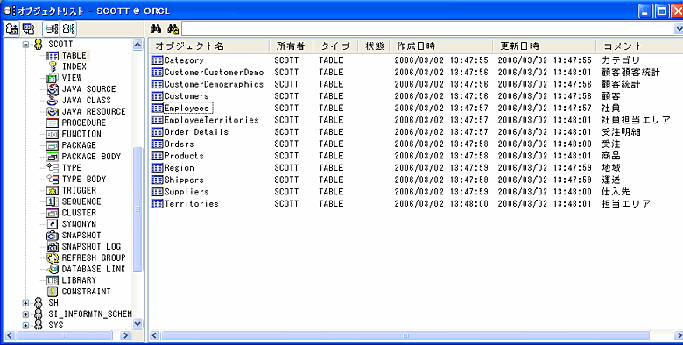The height and width of the screenshot is (345, 683).
Task: Click into the object search input field
Action: pos(427,29)
